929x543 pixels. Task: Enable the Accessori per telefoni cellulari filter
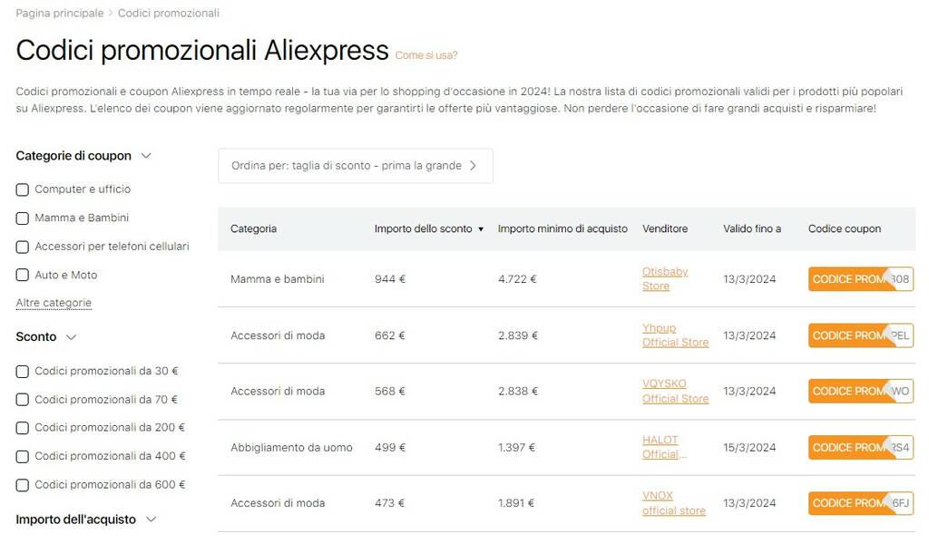click(21, 247)
